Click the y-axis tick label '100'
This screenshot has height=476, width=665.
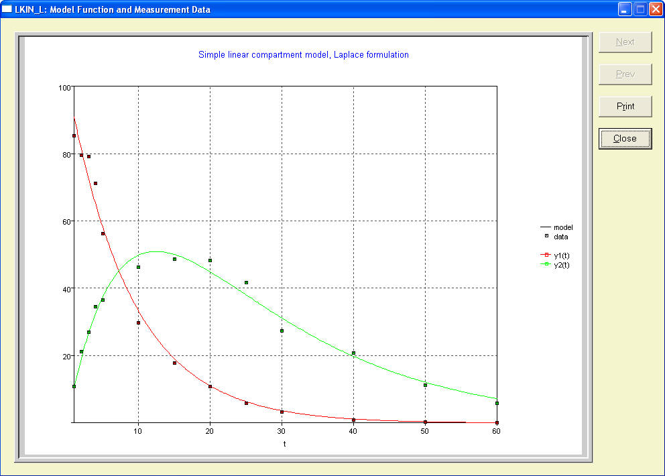(x=64, y=88)
